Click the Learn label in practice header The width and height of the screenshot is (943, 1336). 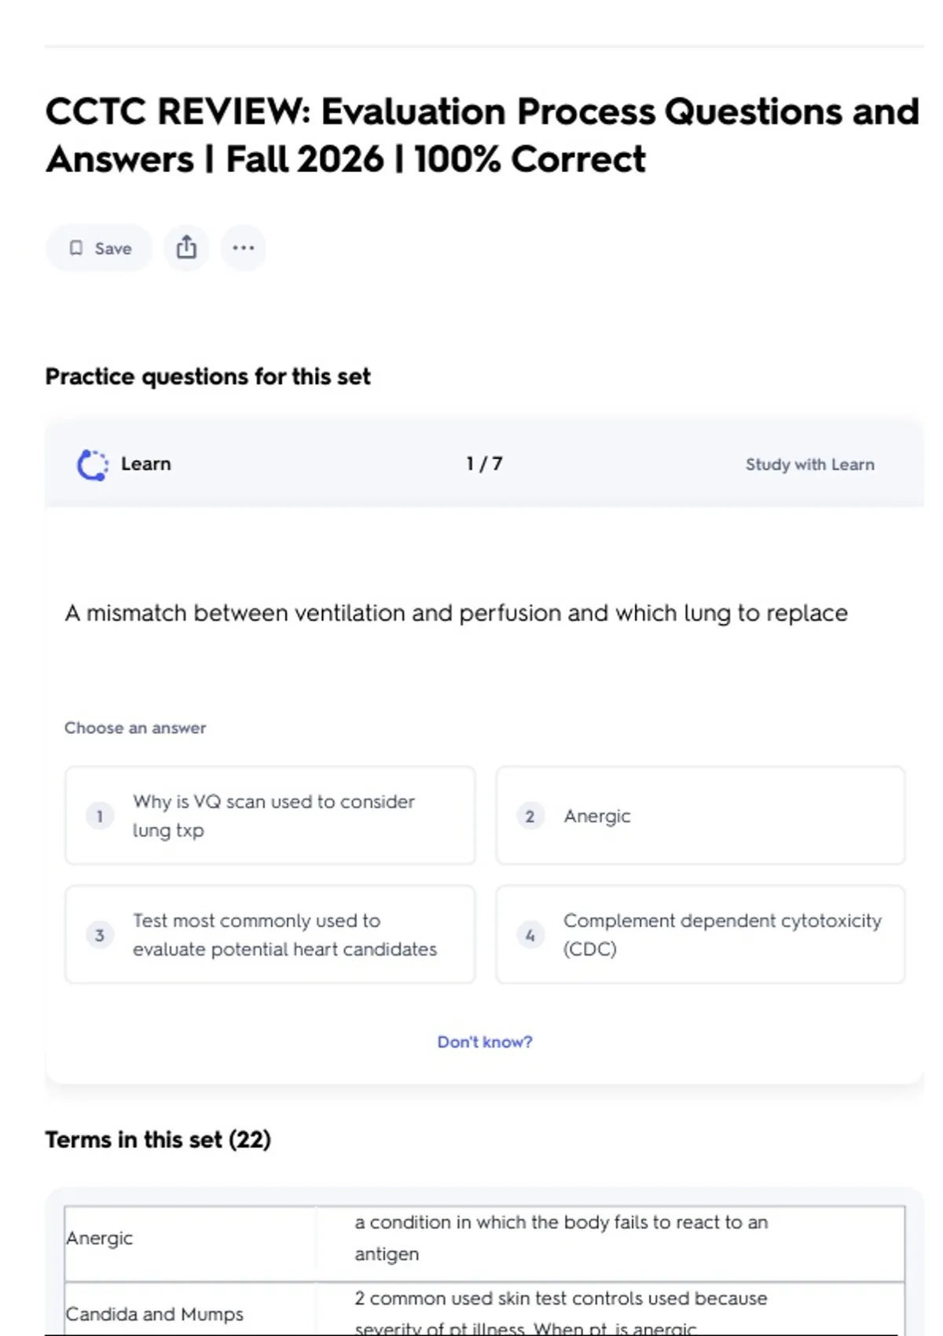pyautogui.click(x=145, y=464)
